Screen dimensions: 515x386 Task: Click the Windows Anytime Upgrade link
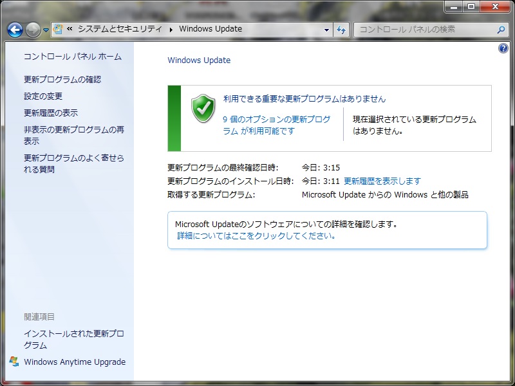[75, 362]
